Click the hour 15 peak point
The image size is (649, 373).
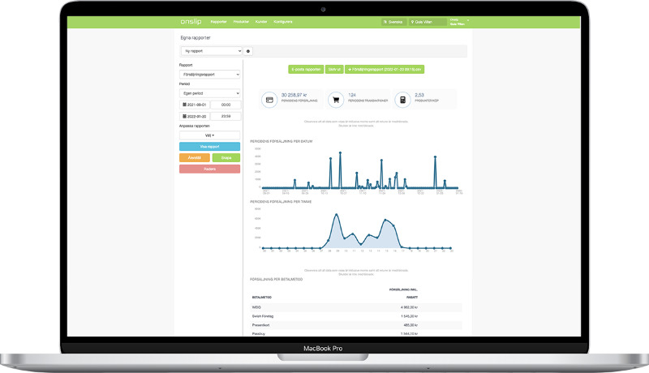pyautogui.click(x=386, y=220)
